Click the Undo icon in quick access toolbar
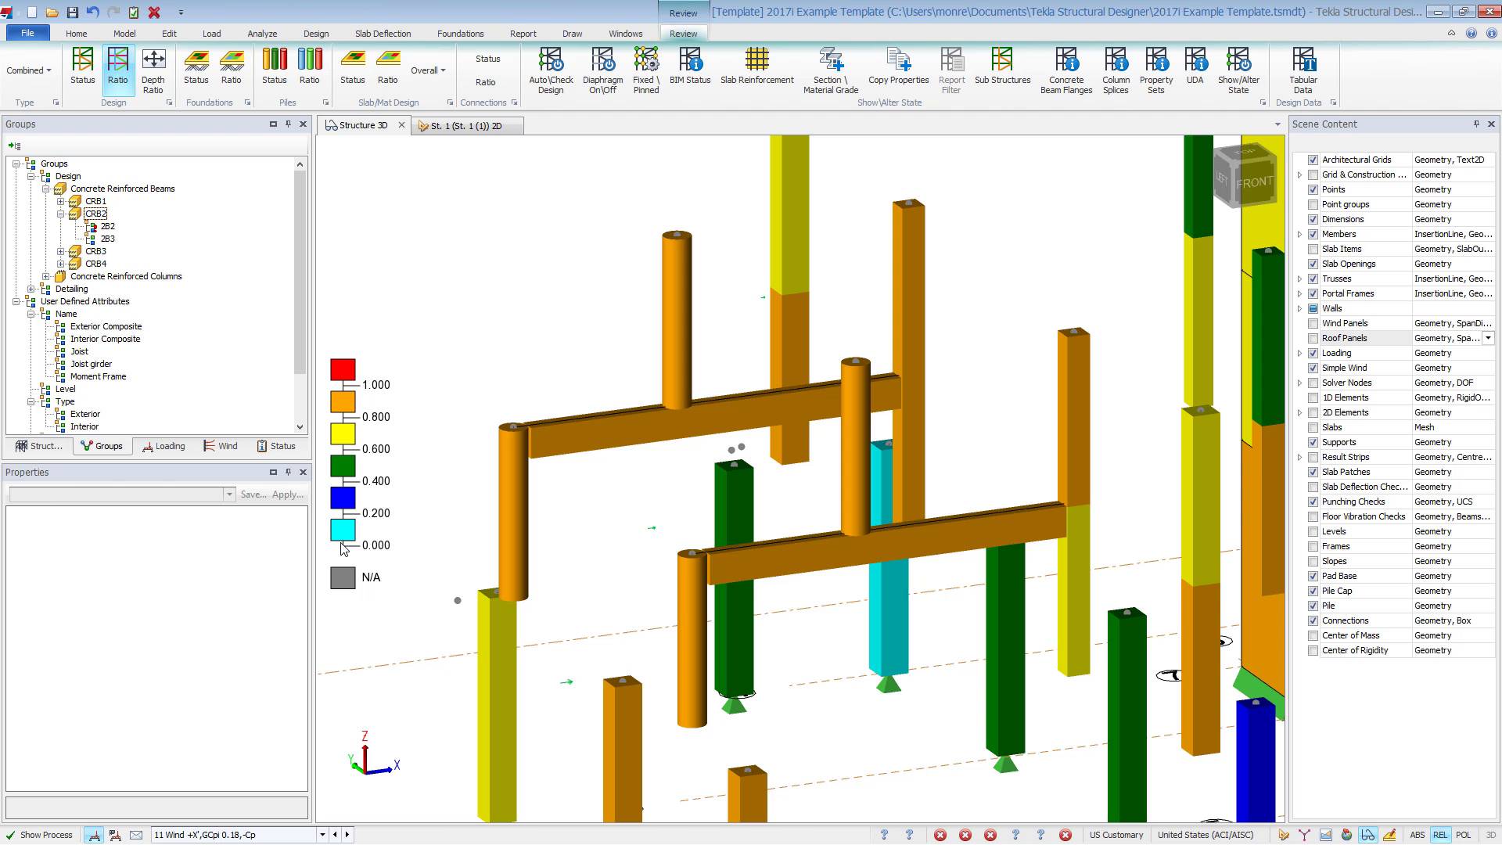Image resolution: width=1502 pixels, height=845 pixels. tap(92, 13)
